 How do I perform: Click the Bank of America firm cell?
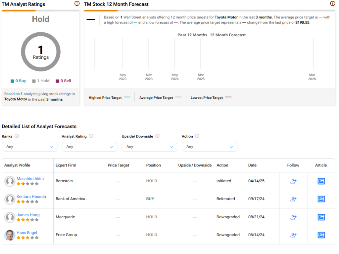[73, 199]
